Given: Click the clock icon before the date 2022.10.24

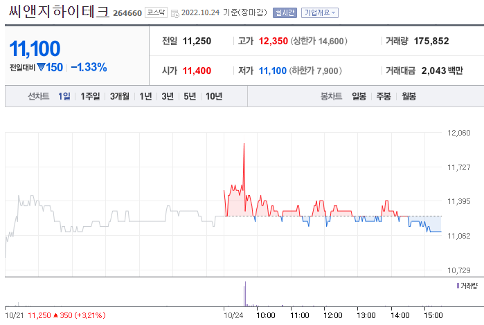Looking at the screenshot, I should point(175,14).
